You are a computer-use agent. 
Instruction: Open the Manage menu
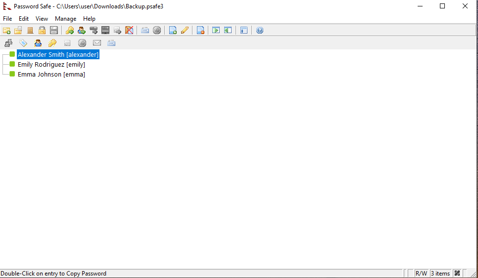(x=65, y=19)
